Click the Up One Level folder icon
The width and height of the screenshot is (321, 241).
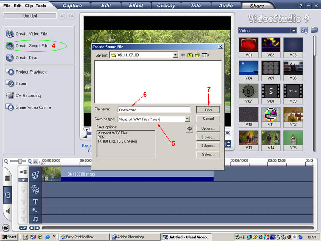click(x=190, y=55)
